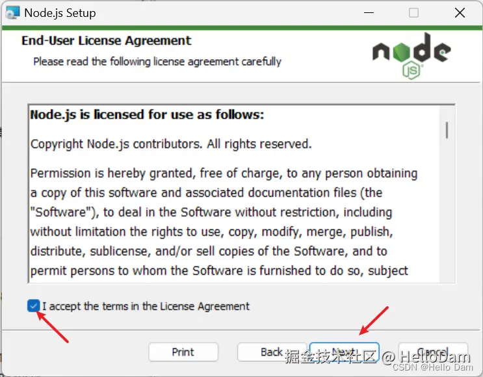Cancel the Node.js installation

click(433, 352)
